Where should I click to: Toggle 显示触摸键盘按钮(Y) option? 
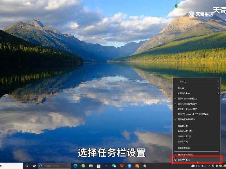(x=197, y=119)
